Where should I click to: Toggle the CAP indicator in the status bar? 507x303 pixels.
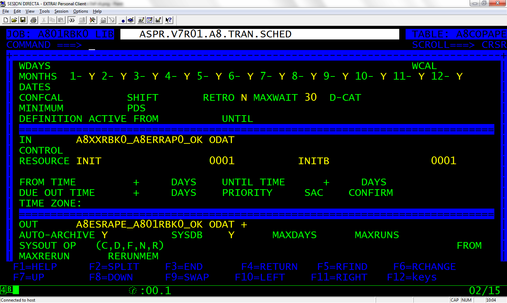pos(455,300)
